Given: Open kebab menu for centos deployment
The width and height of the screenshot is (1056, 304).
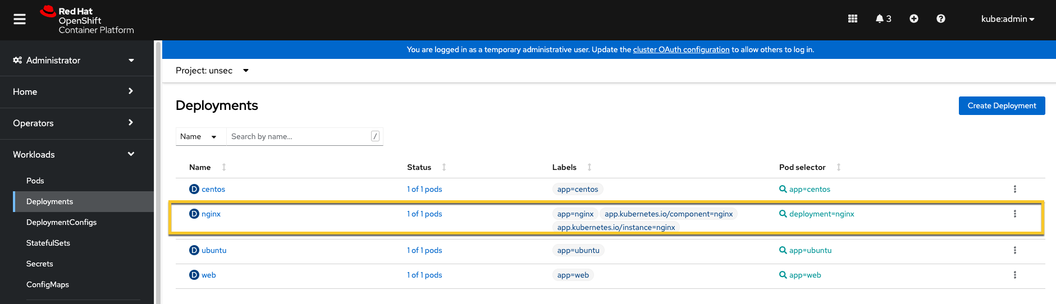Looking at the screenshot, I should (x=1014, y=189).
